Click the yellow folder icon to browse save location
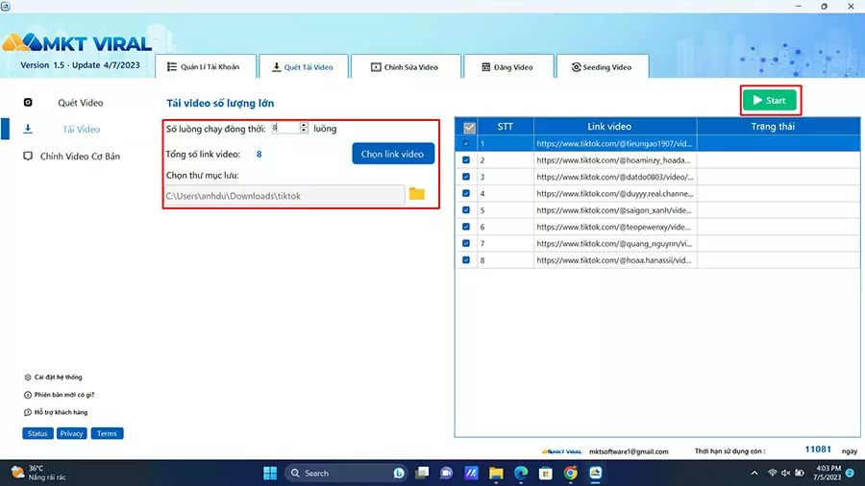 [x=416, y=194]
